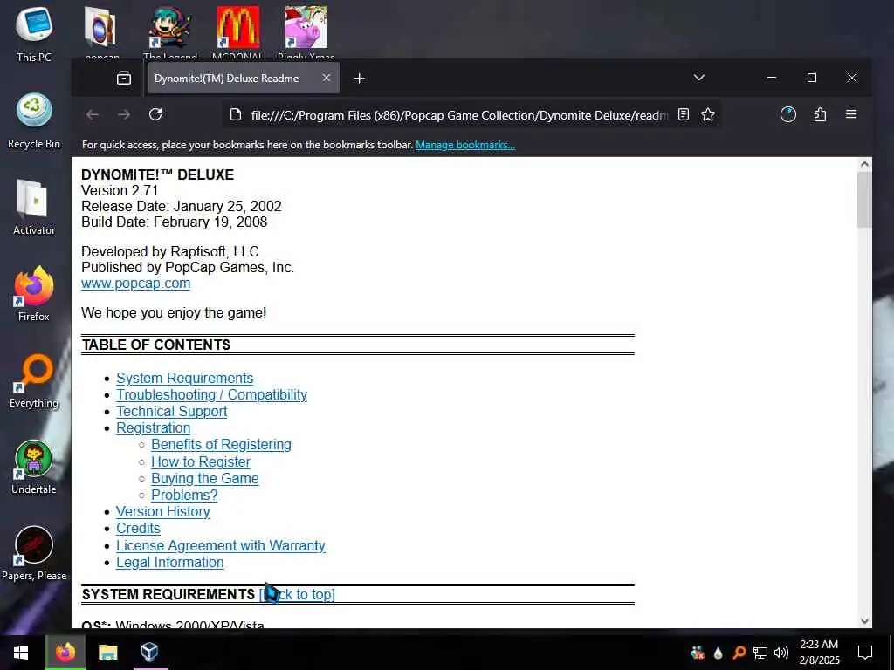
Task: Reload the current page
Action: 155,114
